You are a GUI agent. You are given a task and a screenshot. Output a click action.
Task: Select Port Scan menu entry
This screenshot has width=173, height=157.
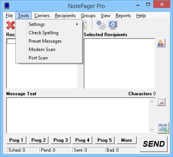coord(49,58)
